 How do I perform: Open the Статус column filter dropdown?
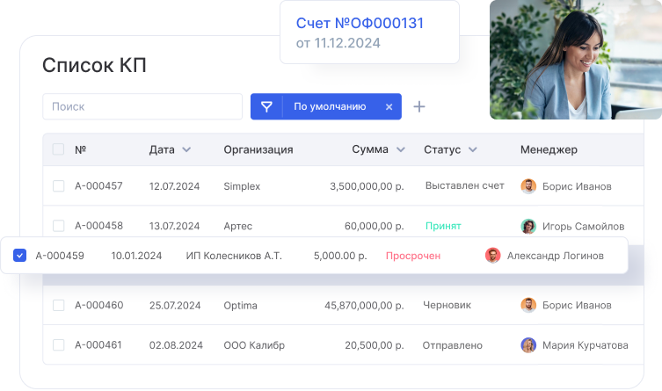click(473, 150)
